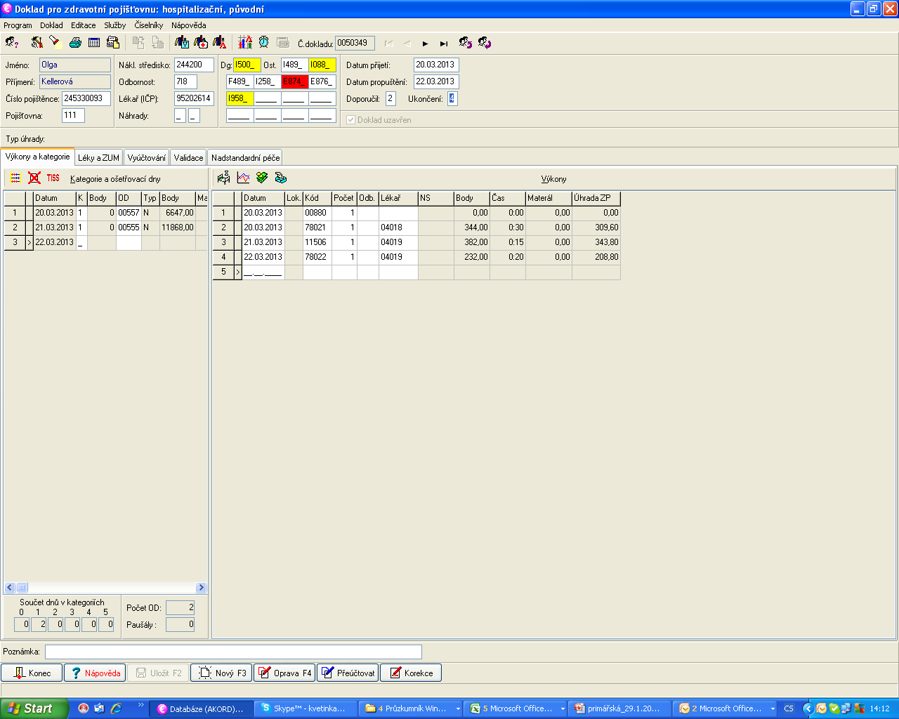Click the Datum přijetí field
The image size is (899, 719).
[x=436, y=65]
